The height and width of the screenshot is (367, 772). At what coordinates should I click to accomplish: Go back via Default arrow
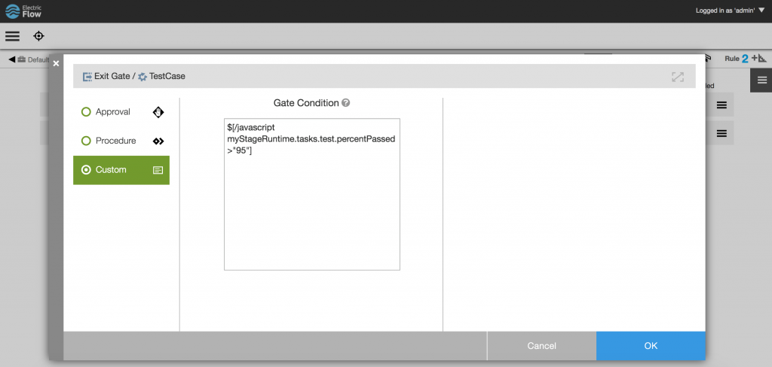click(x=12, y=59)
